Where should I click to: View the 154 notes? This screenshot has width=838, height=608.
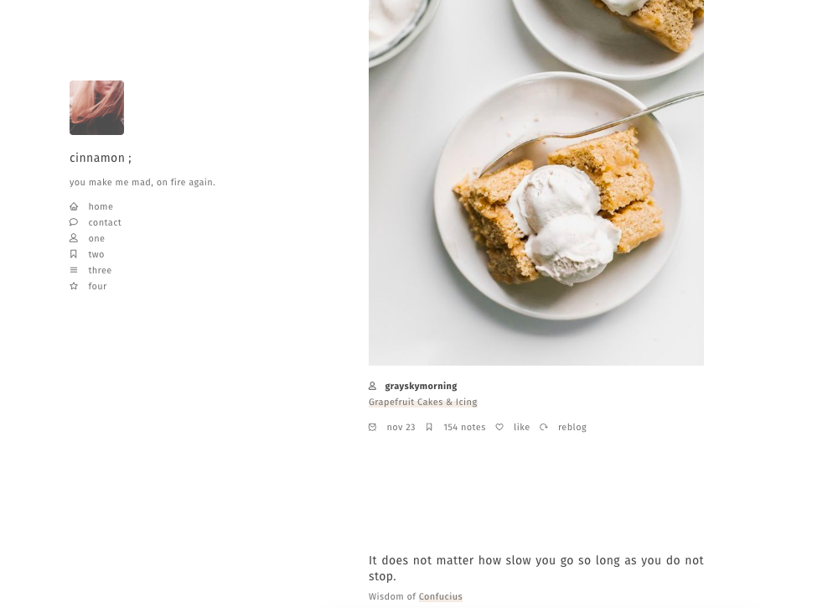pyautogui.click(x=464, y=427)
